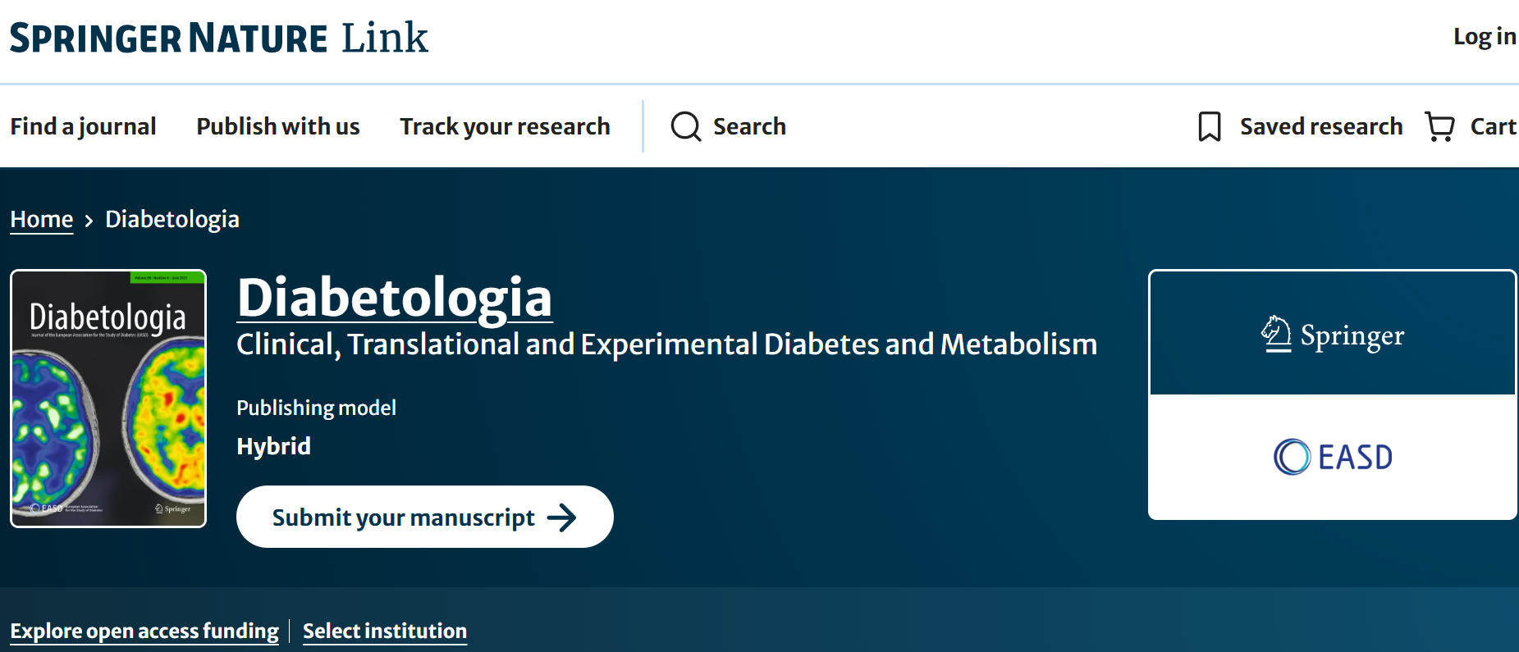Viewport: 1519px width, 652px height.
Task: Select Track your research menu item
Action: 505,126
